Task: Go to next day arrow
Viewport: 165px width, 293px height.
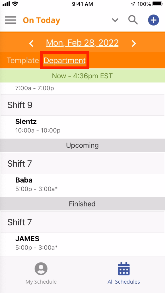Action: coord(133,43)
